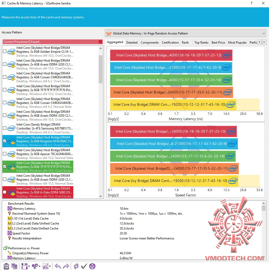Click the red Current Processor/Chipset color square

(100, 42)
